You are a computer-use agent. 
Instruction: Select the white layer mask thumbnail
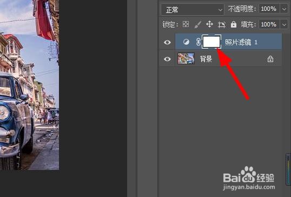[x=211, y=42]
